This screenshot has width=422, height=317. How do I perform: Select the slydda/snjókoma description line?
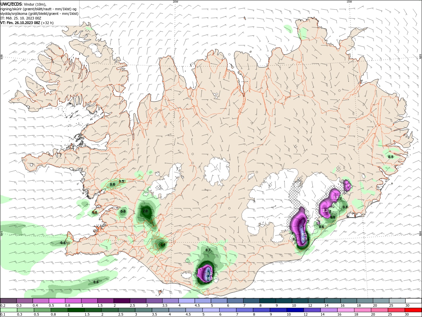click(40, 14)
